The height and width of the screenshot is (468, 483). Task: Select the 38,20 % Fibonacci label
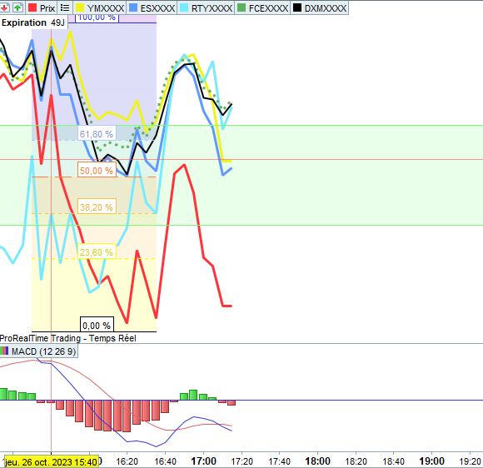tap(97, 207)
